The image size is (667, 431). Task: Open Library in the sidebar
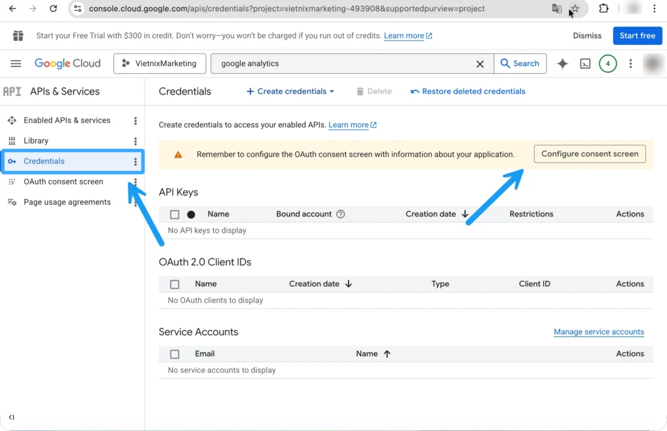[36, 141]
